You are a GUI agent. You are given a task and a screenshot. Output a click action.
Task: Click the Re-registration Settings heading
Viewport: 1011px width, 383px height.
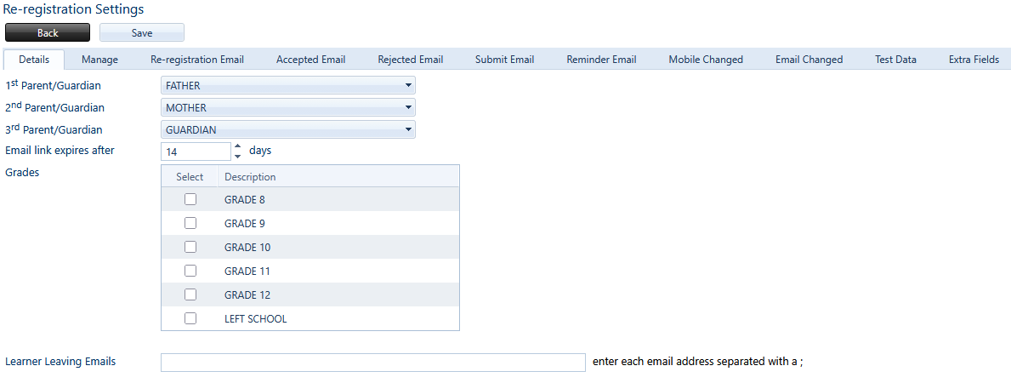74,9
